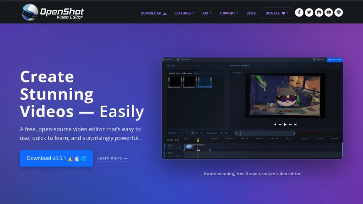Click the Add Track button
The height and width of the screenshot is (204, 363).
(x=172, y=133)
